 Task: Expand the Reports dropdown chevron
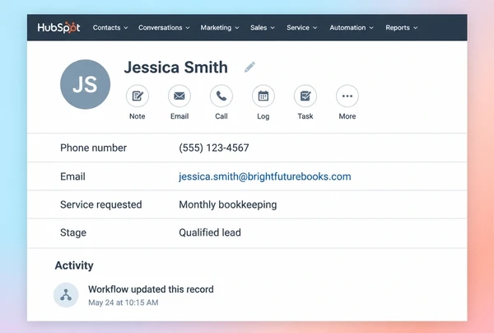tap(416, 28)
